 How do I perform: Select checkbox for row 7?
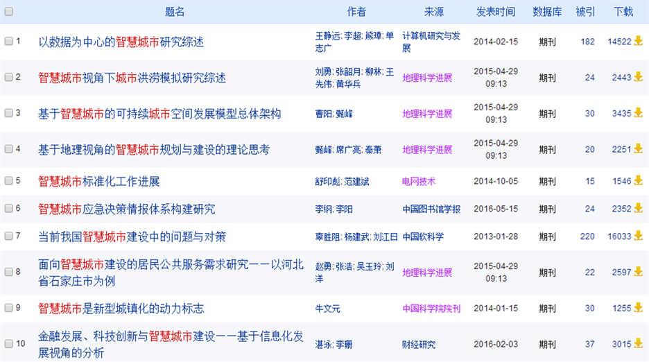point(8,236)
